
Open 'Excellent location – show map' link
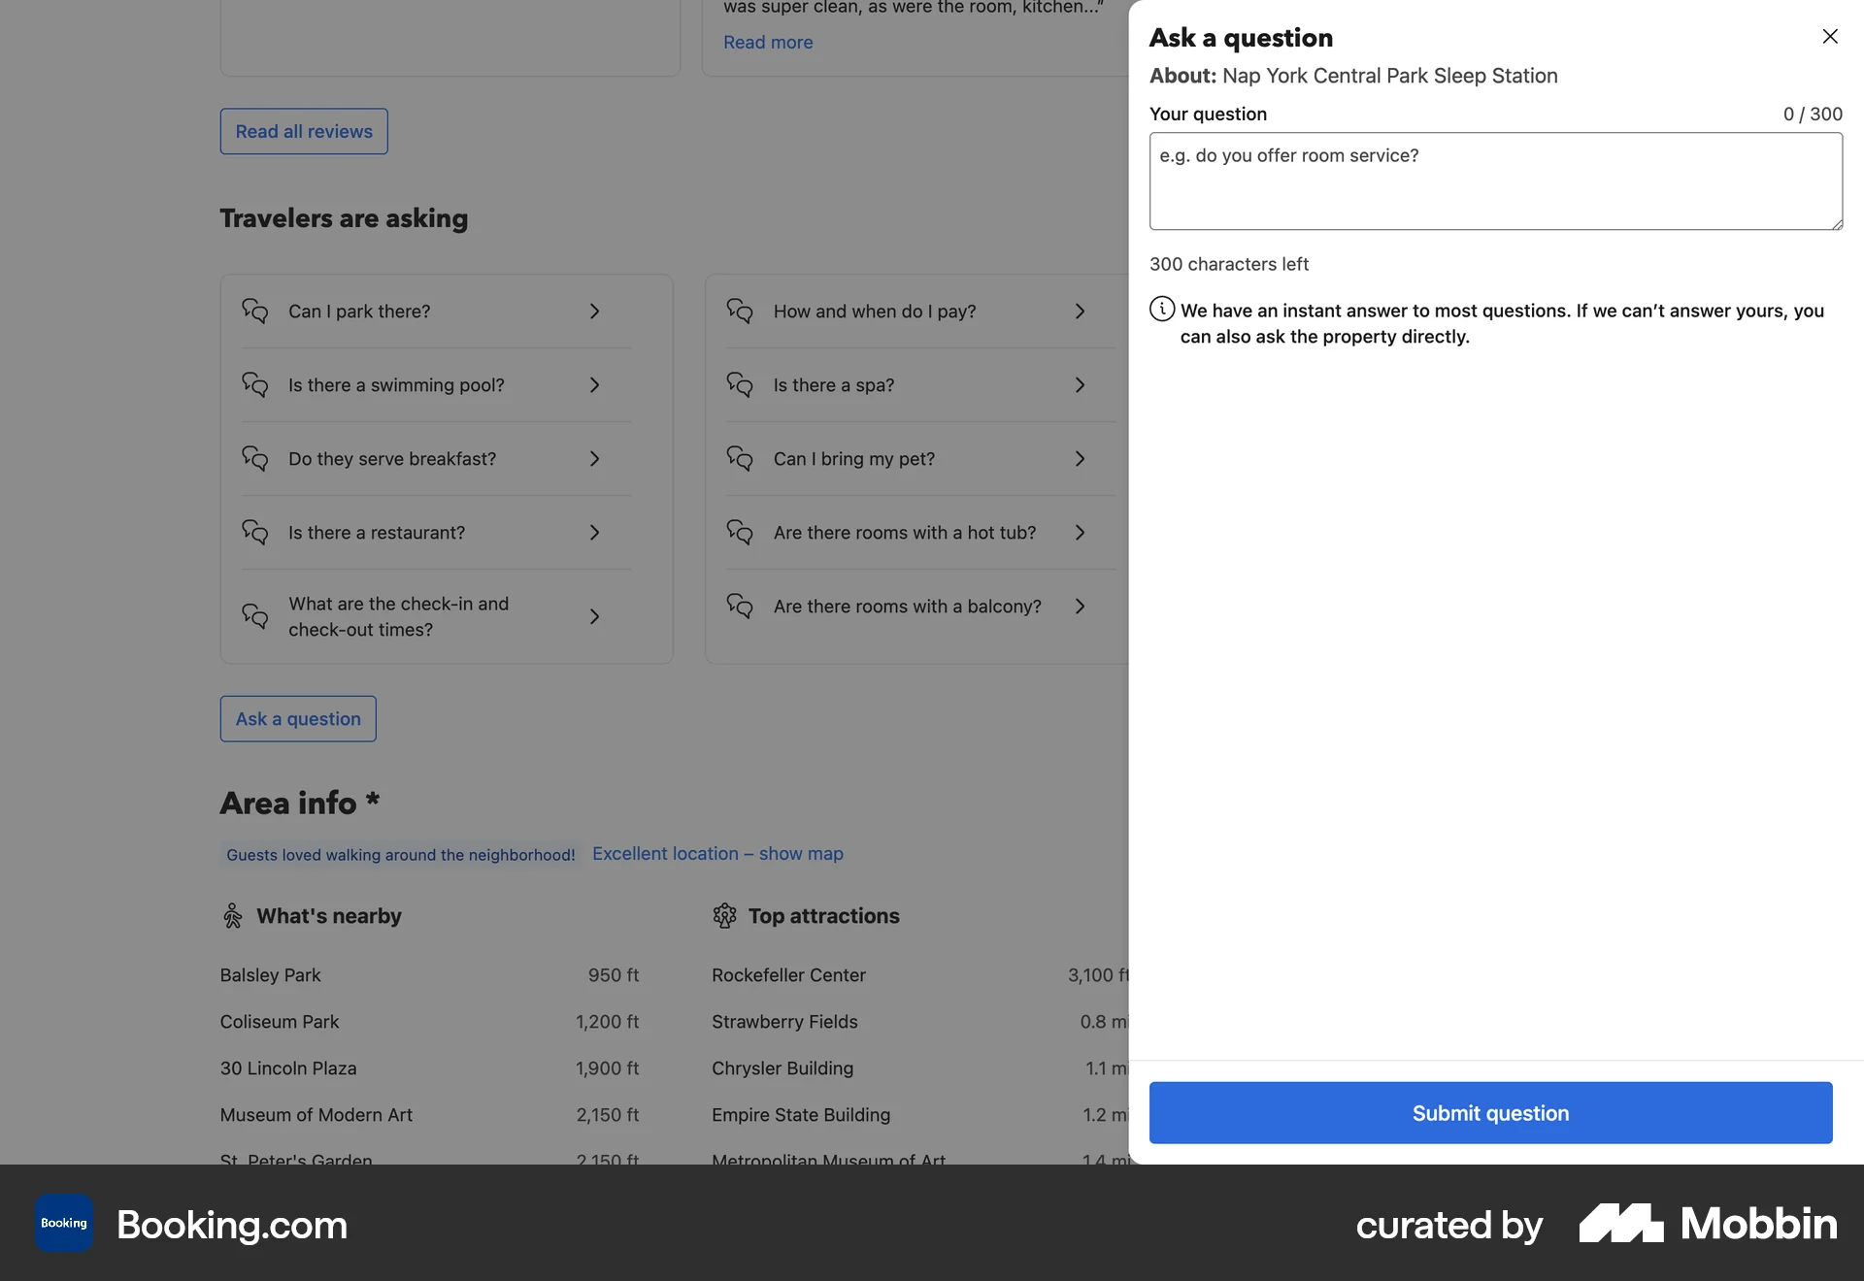point(717,854)
